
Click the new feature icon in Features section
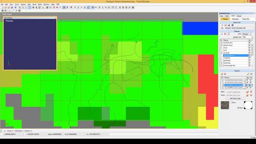point(222,34)
